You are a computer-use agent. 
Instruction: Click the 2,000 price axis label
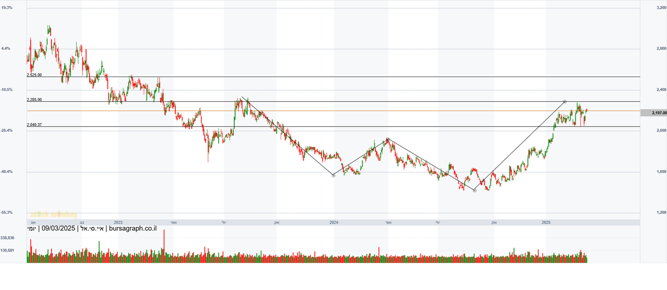[x=661, y=130]
